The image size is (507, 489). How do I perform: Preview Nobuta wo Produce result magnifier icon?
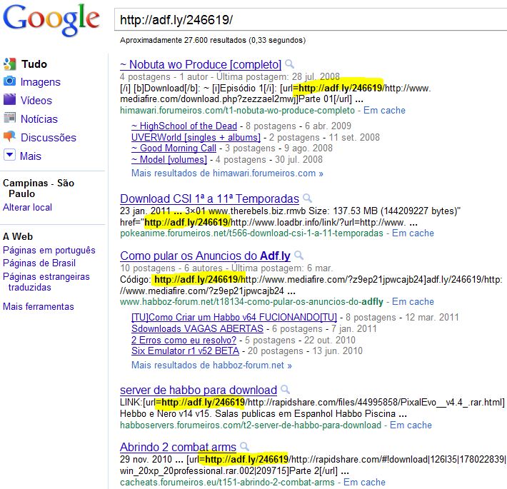[x=289, y=64]
